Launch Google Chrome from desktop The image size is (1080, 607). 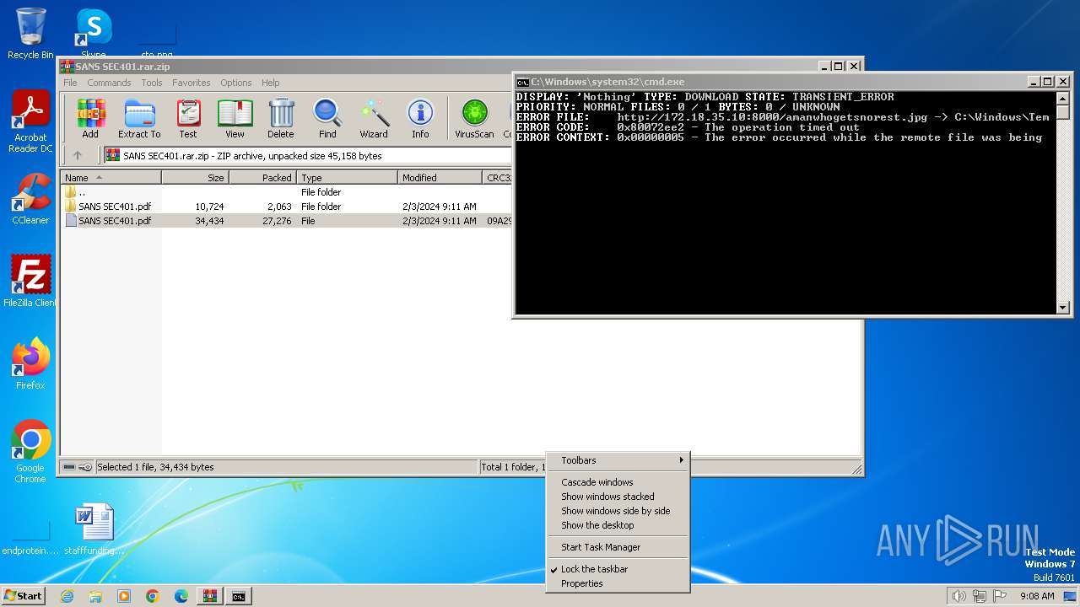[x=30, y=452]
